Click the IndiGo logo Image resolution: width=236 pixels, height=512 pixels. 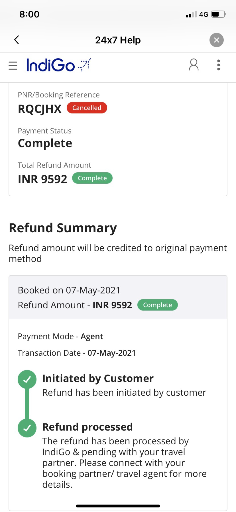pos(58,65)
